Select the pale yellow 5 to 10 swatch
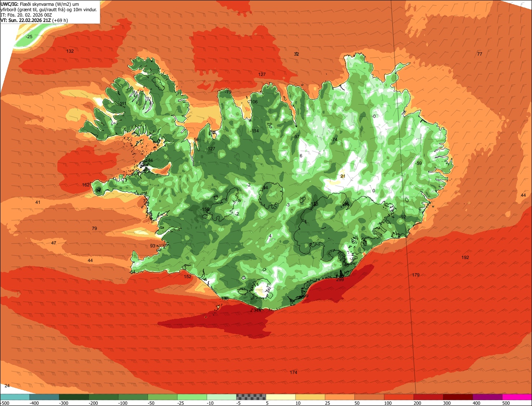Viewport: 532px width, 406px height. click(x=281, y=396)
